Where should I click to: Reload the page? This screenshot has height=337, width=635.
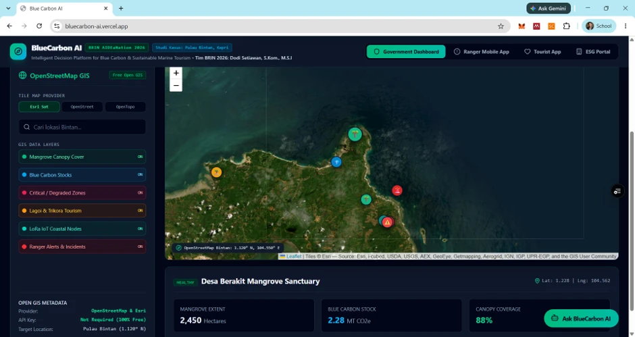coord(39,26)
